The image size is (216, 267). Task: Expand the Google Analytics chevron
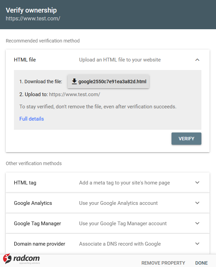197,203
